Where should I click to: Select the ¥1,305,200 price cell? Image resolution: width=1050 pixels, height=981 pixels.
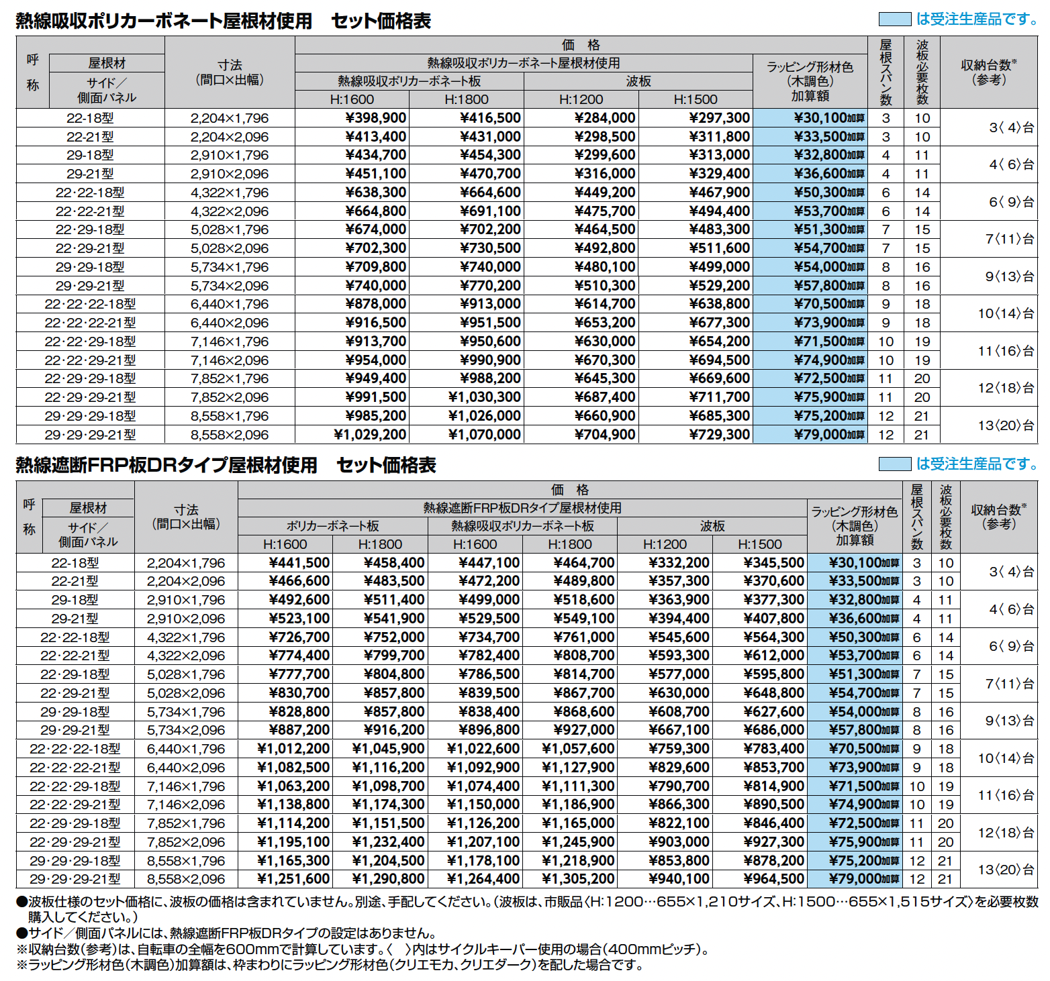tap(578, 879)
